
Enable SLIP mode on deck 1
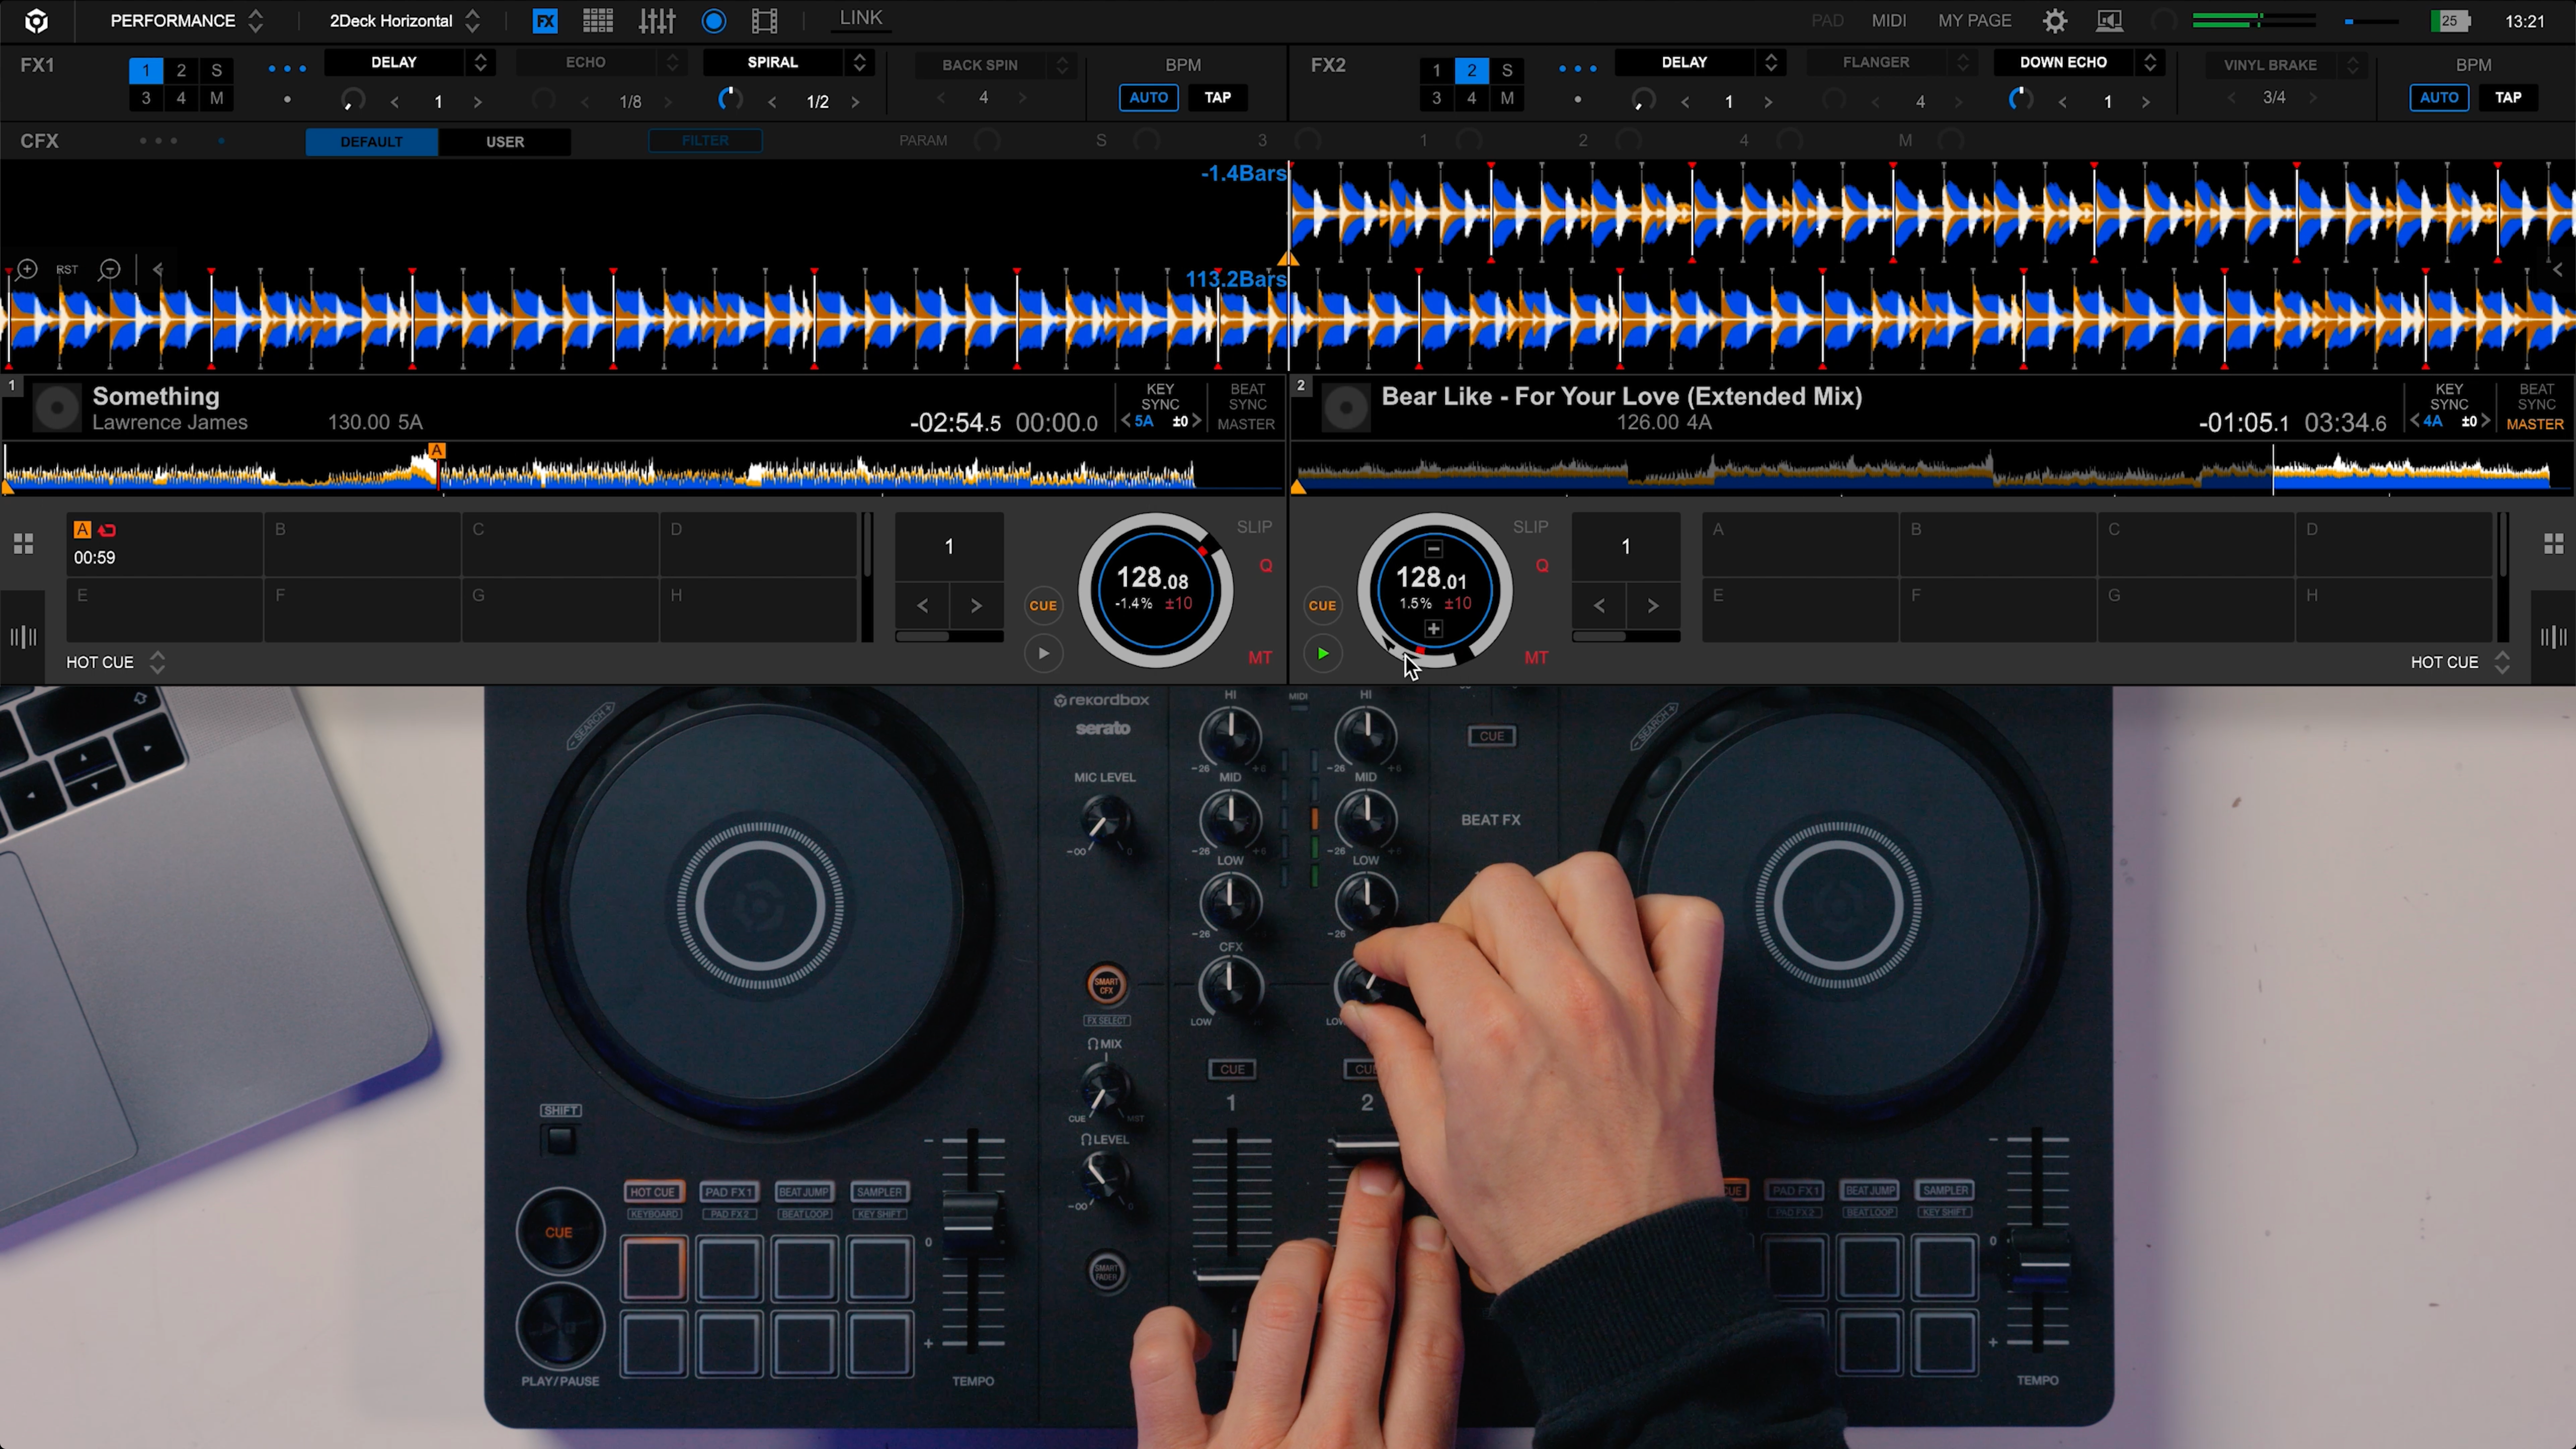[1254, 527]
